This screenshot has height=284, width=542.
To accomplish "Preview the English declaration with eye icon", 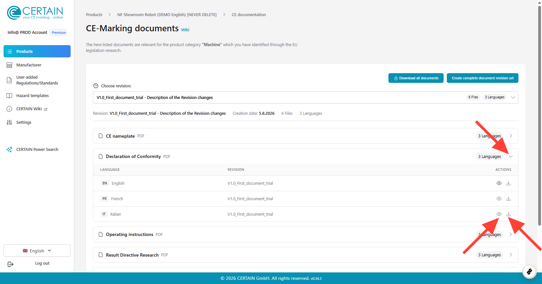I will coord(499,183).
